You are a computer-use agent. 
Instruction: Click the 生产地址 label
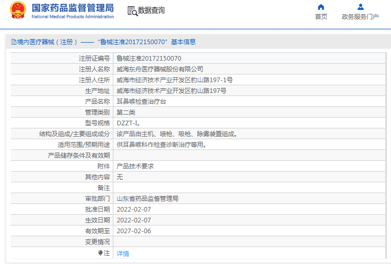click(x=97, y=91)
